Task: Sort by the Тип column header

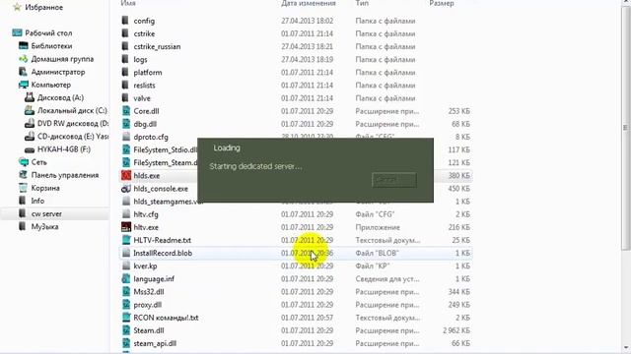Action: [x=362, y=3]
